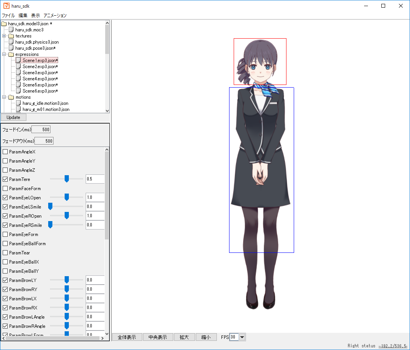Click the 拡大 zoom-in button
Viewport: 410px width, 350px height.
[184, 337]
